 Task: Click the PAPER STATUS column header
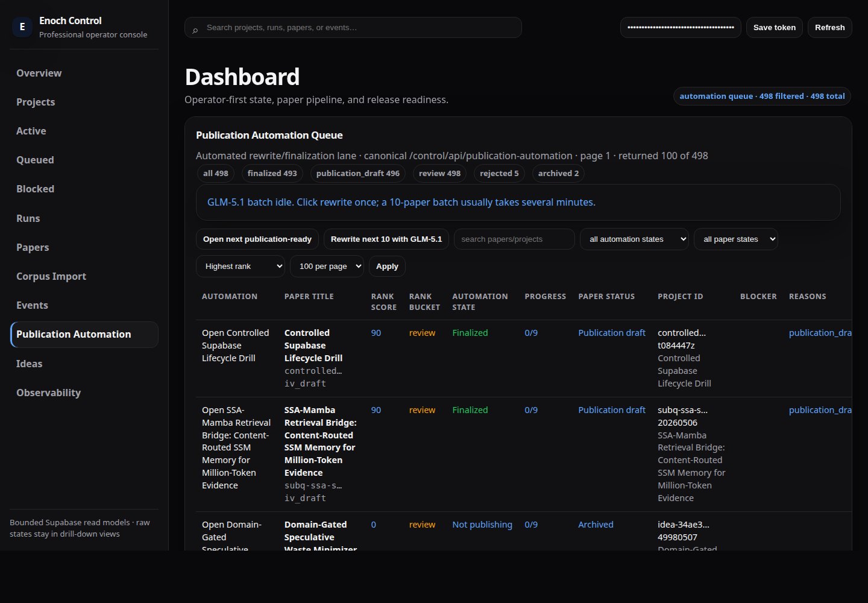tap(606, 297)
